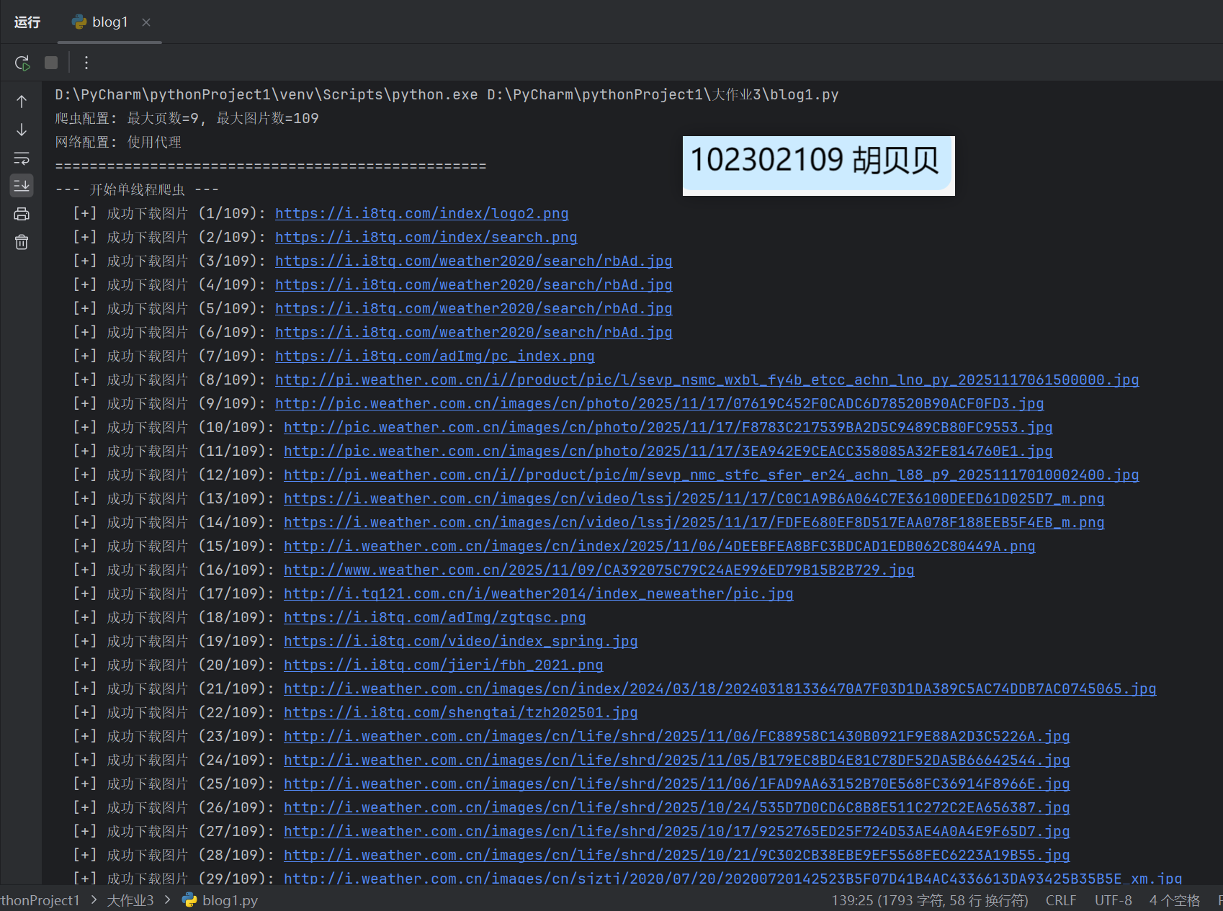
Task: Click the 开始单线程爬虫 header line
Action: coord(137,190)
